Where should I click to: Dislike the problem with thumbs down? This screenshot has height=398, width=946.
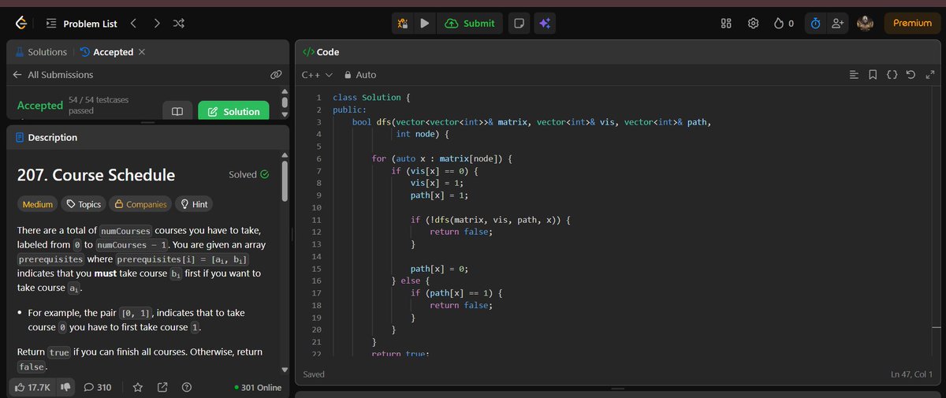(65, 387)
